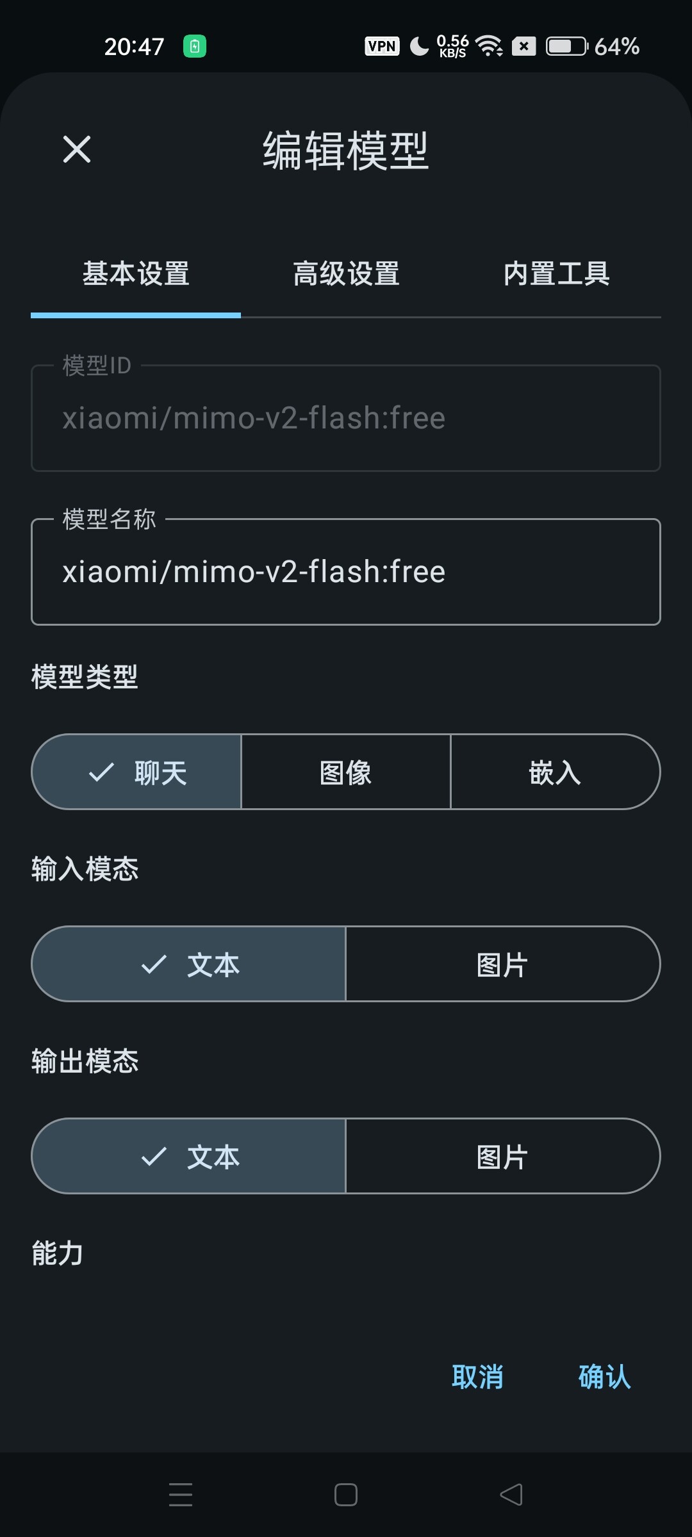Viewport: 692px width, 1537px height.
Task: Select 图像 model type
Action: (x=346, y=772)
